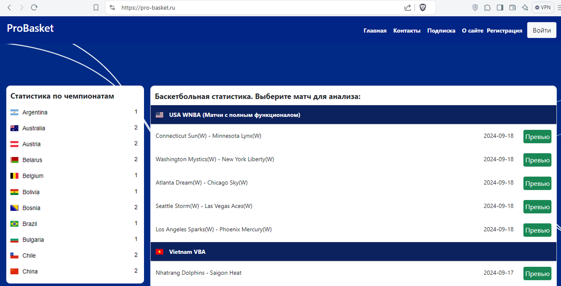The image size is (561, 286).
Task: Click the Chile flag icon
Action: pos(14,256)
